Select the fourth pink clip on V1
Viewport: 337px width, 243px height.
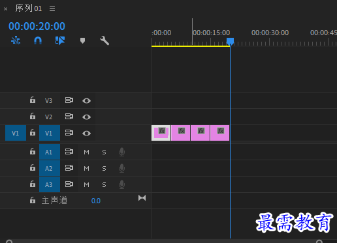(x=219, y=133)
